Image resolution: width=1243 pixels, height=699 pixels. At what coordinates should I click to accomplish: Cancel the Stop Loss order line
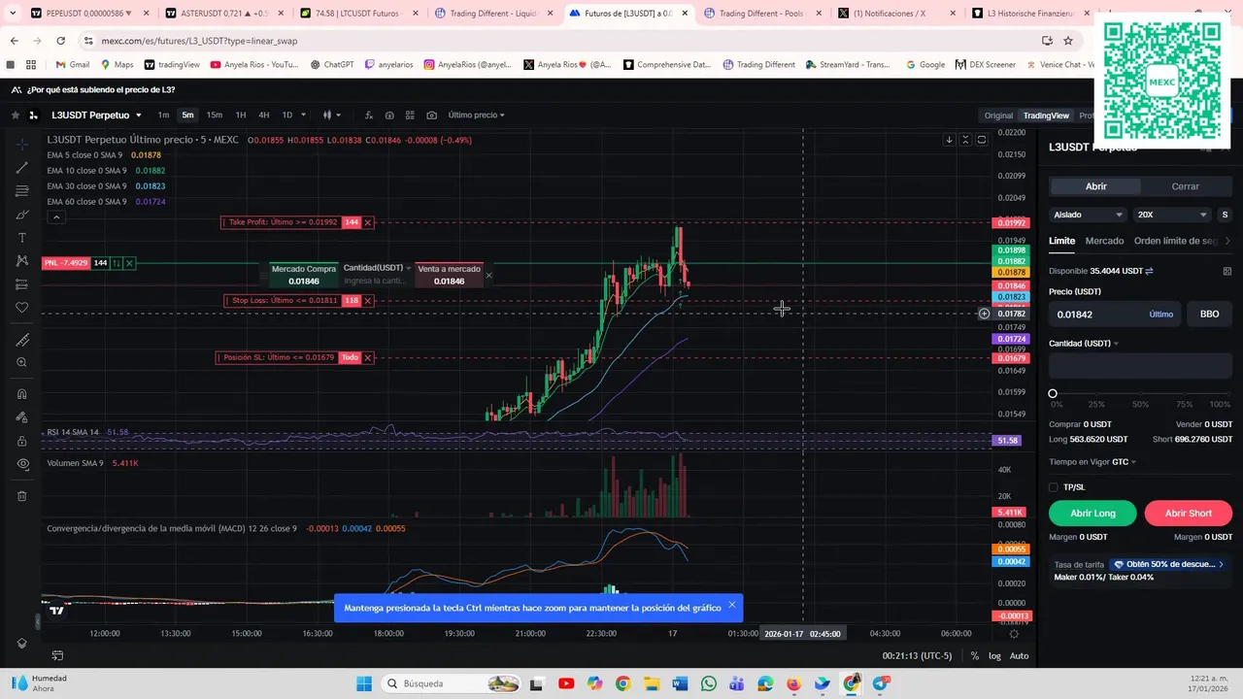coord(368,301)
